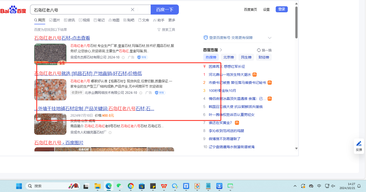The image size is (366, 192).
Task: Open the 旭昌石材 search result link
Action: 88,73
